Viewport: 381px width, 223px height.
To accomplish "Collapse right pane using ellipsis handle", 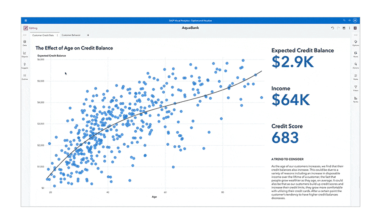I will [x=356, y=35].
